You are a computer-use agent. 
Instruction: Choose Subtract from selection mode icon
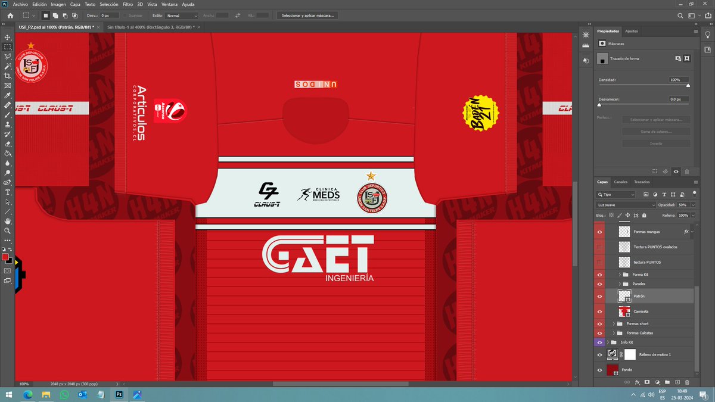click(x=65, y=15)
